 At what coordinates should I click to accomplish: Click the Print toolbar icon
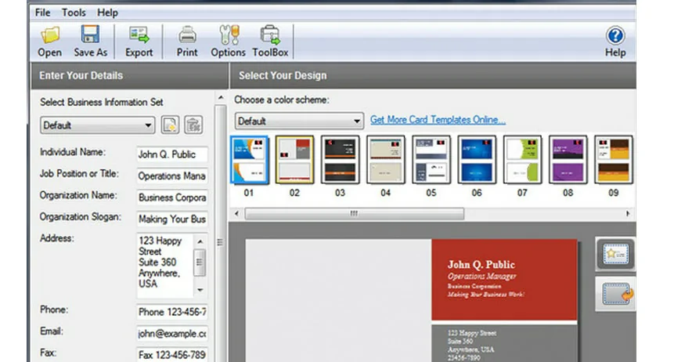pos(187,35)
